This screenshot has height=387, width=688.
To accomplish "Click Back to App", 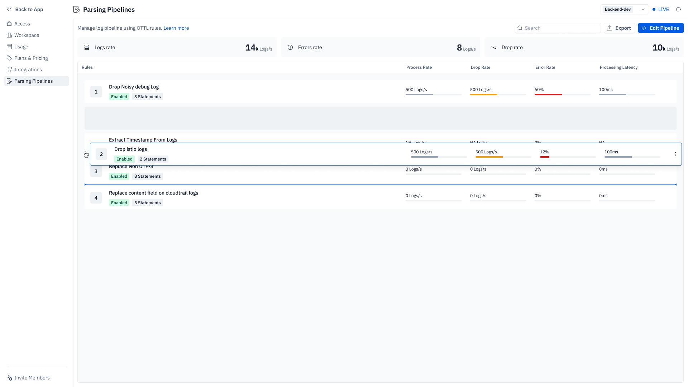I will [25, 9].
